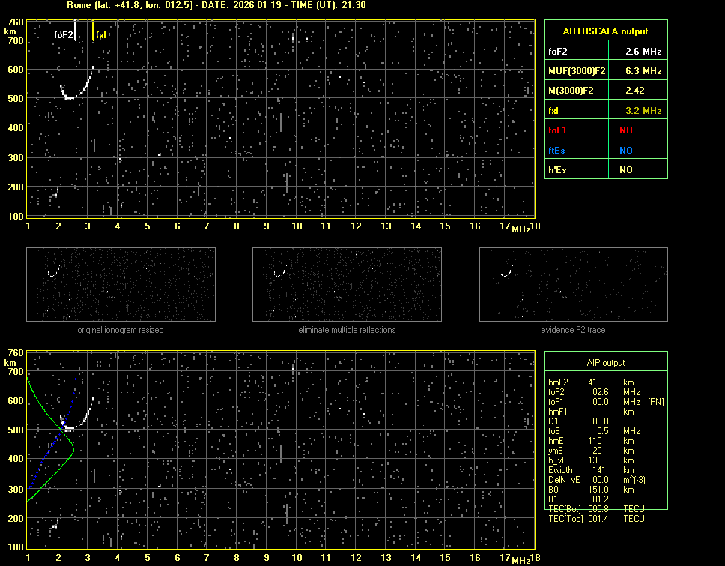Viewport: 725px width, 566px height.
Task: Select the blue ftEs NO row
Action: point(605,150)
